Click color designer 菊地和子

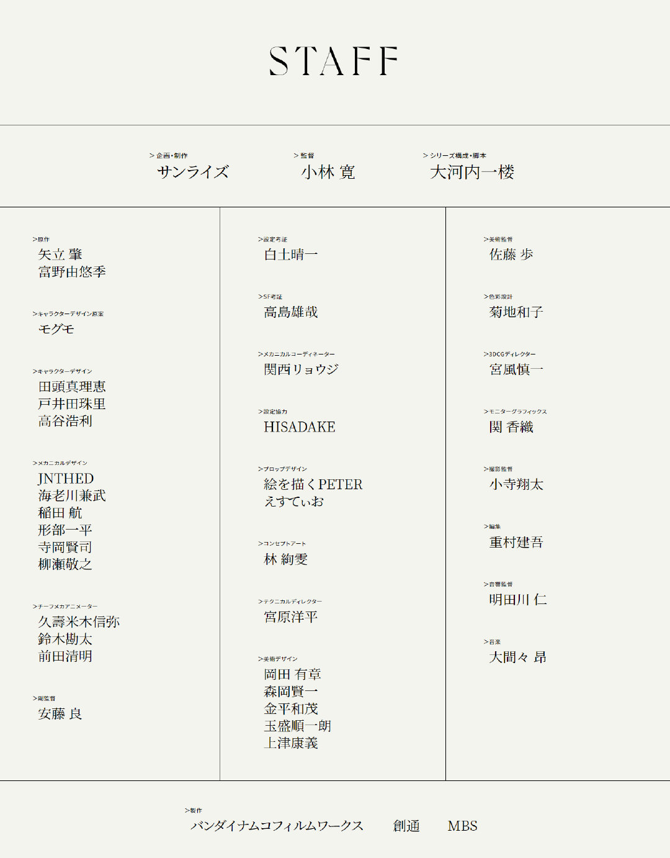(516, 312)
